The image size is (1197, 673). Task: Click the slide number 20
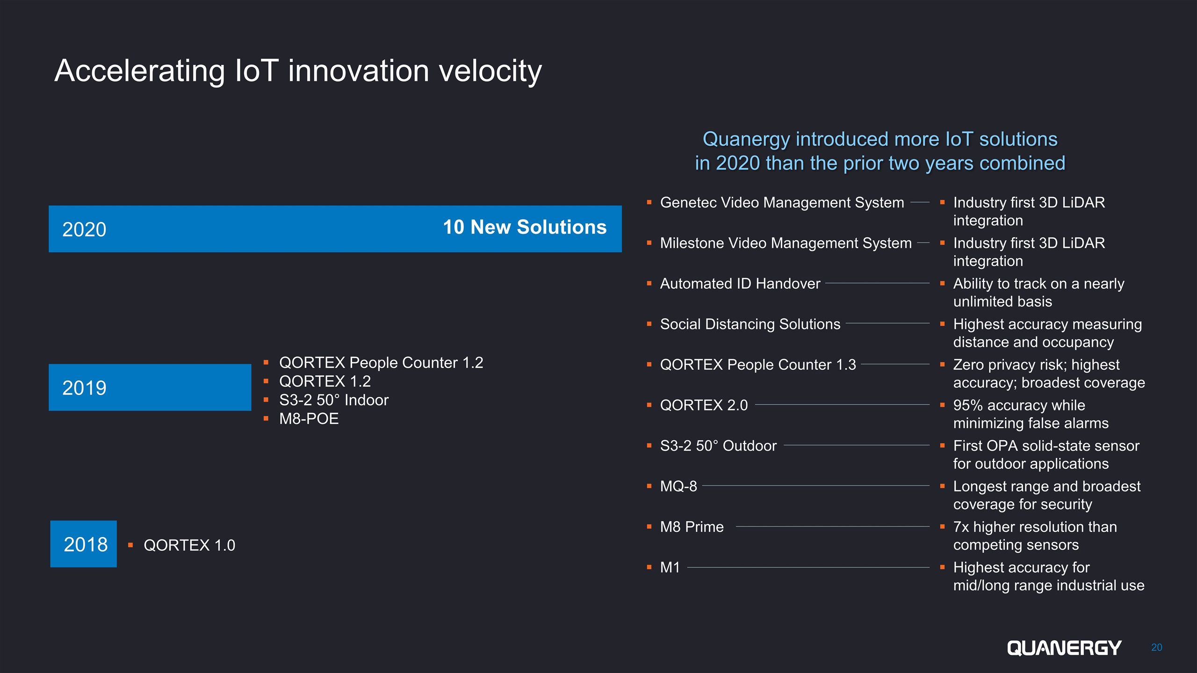coord(1156,647)
